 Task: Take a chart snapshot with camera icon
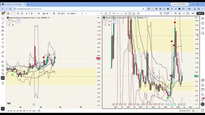pos(188,13)
